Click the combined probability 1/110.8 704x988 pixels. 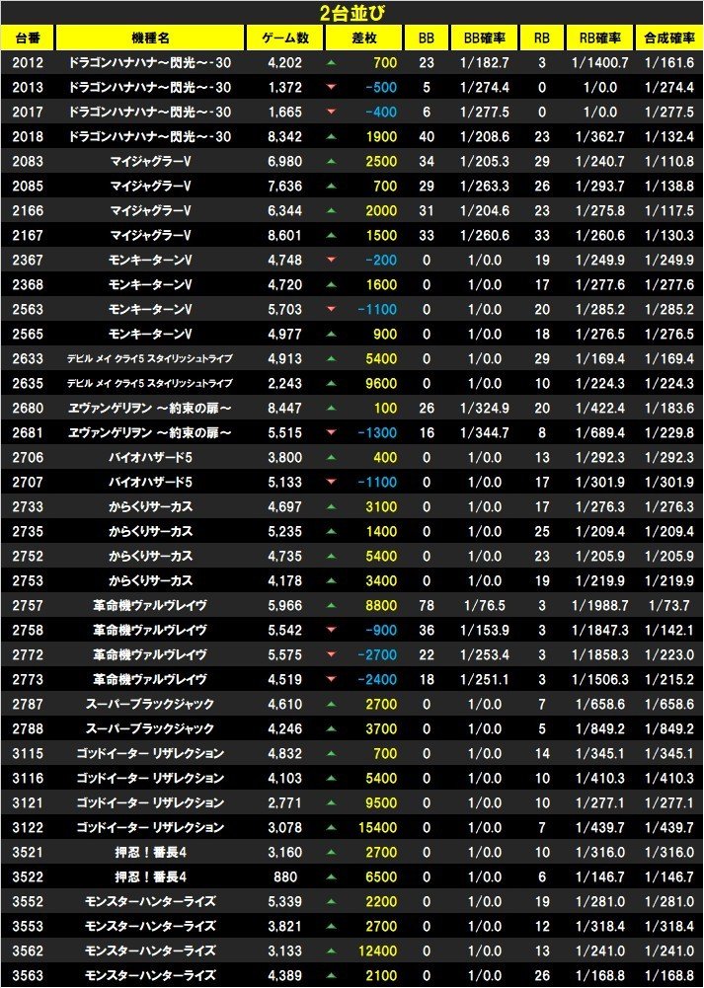pos(669,161)
